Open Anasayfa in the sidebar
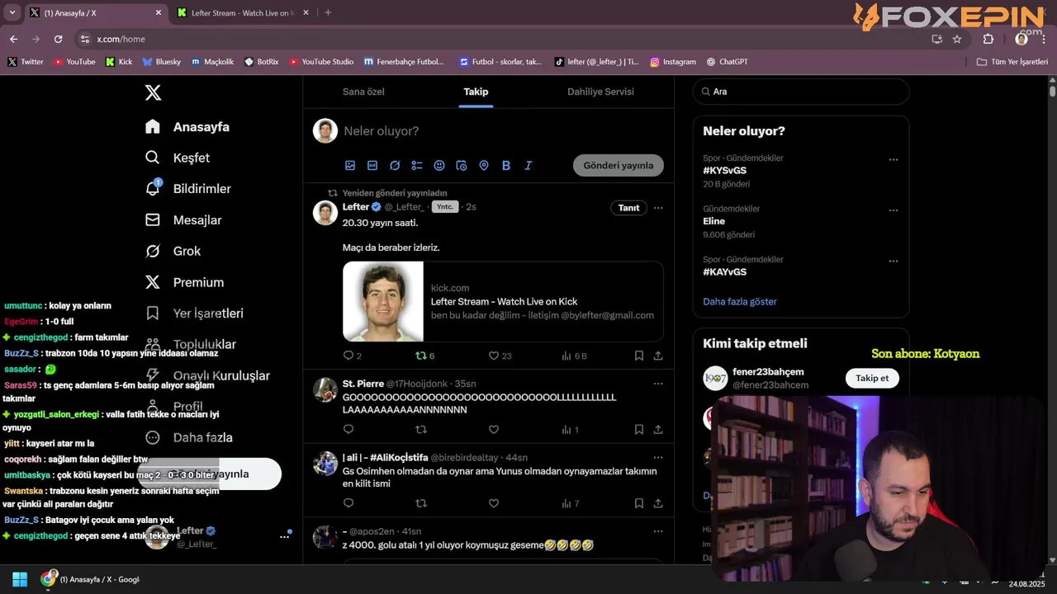The width and height of the screenshot is (1057, 594). coord(187,127)
